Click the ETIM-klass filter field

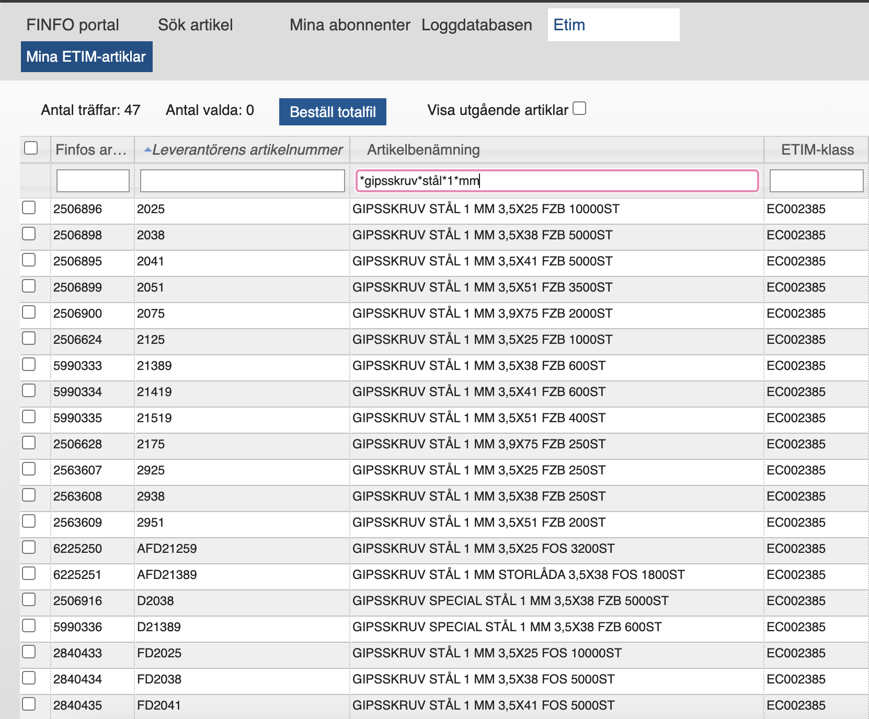pyautogui.click(x=816, y=181)
